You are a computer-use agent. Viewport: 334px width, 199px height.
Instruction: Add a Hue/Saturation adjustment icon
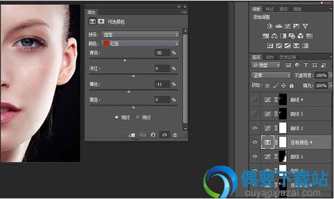(265, 36)
